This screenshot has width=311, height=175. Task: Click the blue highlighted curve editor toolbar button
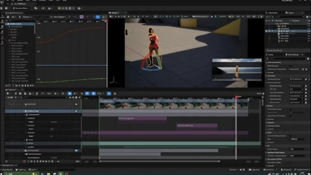(98, 17)
